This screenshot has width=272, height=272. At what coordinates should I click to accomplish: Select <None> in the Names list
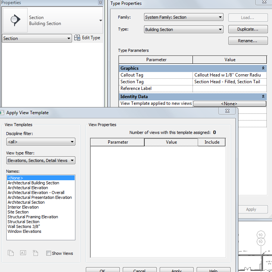pos(41,178)
